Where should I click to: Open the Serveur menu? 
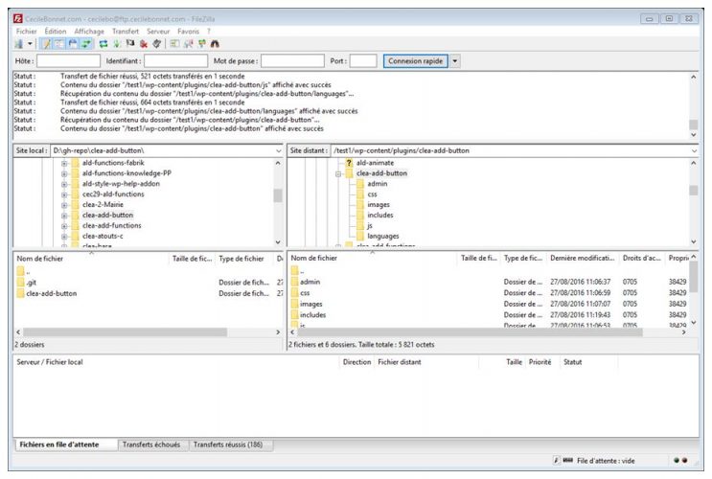[158, 32]
